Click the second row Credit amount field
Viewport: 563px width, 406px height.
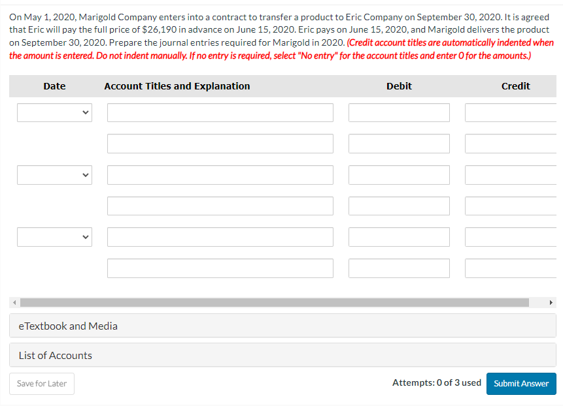(x=511, y=144)
